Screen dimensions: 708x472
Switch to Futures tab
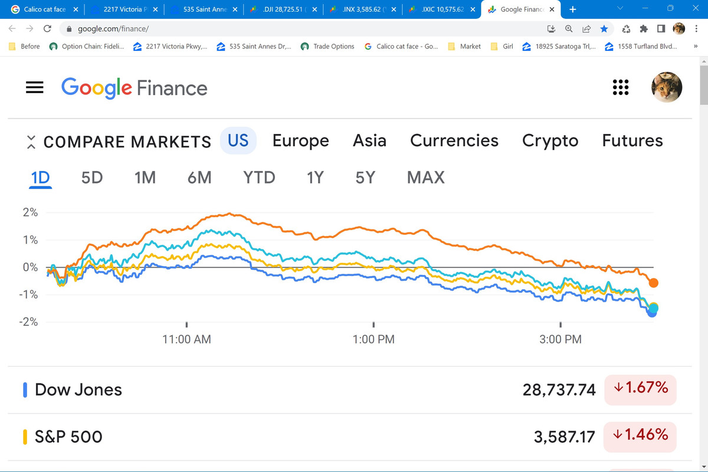coord(632,140)
